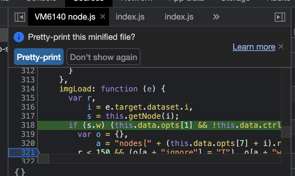Image resolution: width=295 pixels, height=176 pixels.
Task: Open the Learn more link
Action: point(254,47)
